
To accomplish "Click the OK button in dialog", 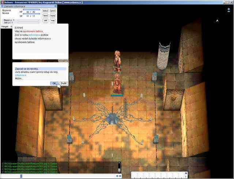I will [54, 83].
